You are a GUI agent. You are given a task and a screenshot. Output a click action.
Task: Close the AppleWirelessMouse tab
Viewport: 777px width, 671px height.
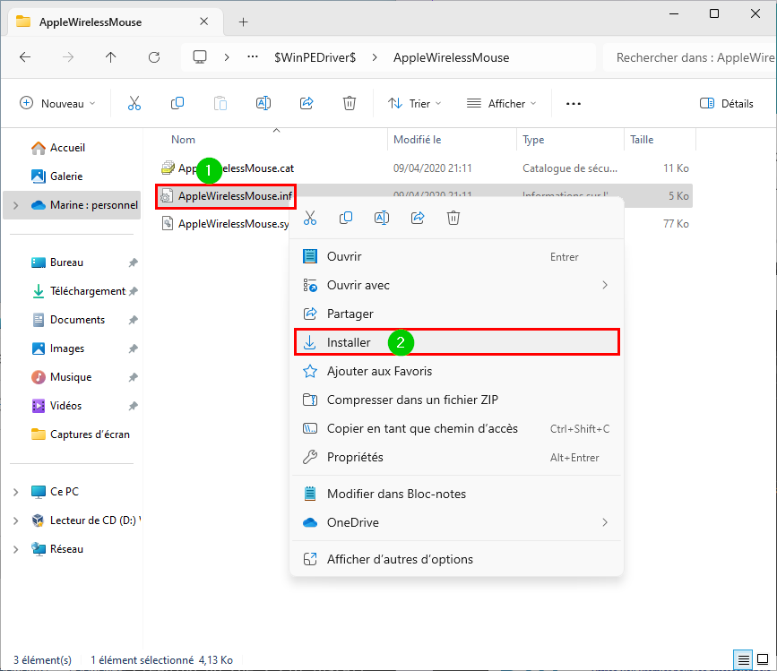click(203, 22)
